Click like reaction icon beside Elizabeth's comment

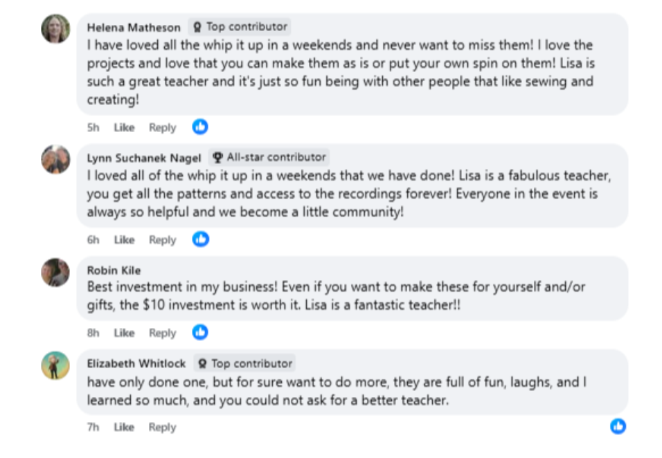click(618, 426)
